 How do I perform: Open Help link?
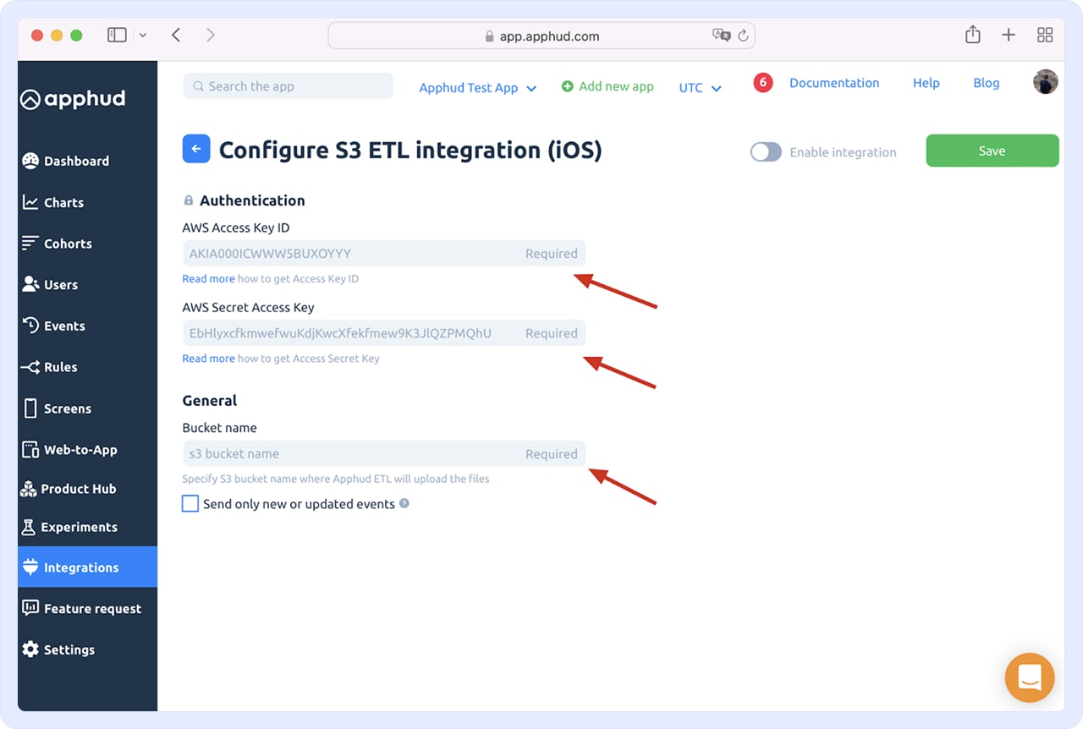[926, 83]
